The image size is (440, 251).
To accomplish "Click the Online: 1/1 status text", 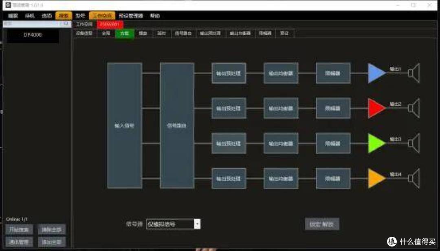I will 17,219.
